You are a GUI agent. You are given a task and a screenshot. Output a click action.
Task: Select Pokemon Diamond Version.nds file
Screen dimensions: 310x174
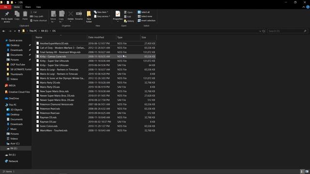tap(96, 104)
